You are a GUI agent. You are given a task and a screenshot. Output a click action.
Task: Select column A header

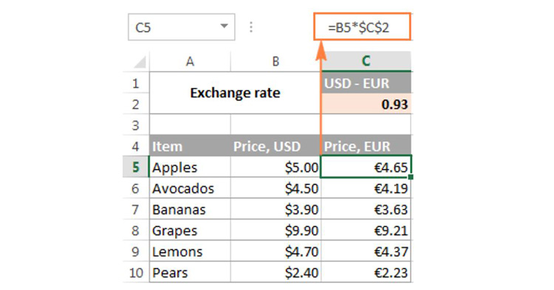pyautogui.click(x=190, y=61)
